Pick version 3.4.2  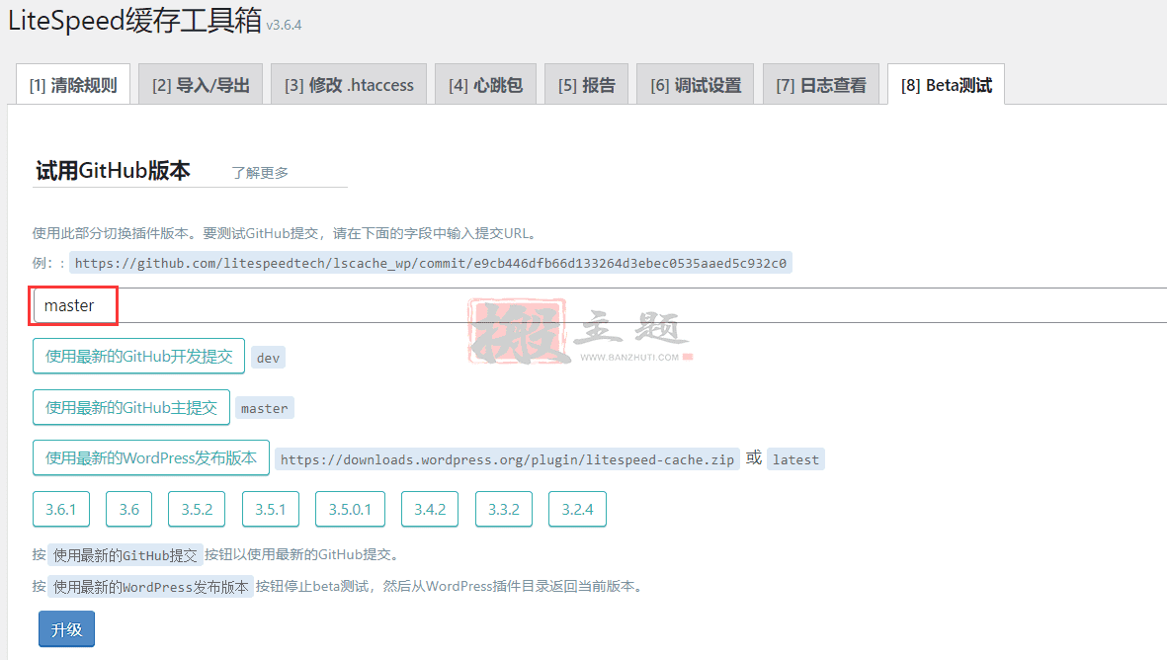(430, 509)
